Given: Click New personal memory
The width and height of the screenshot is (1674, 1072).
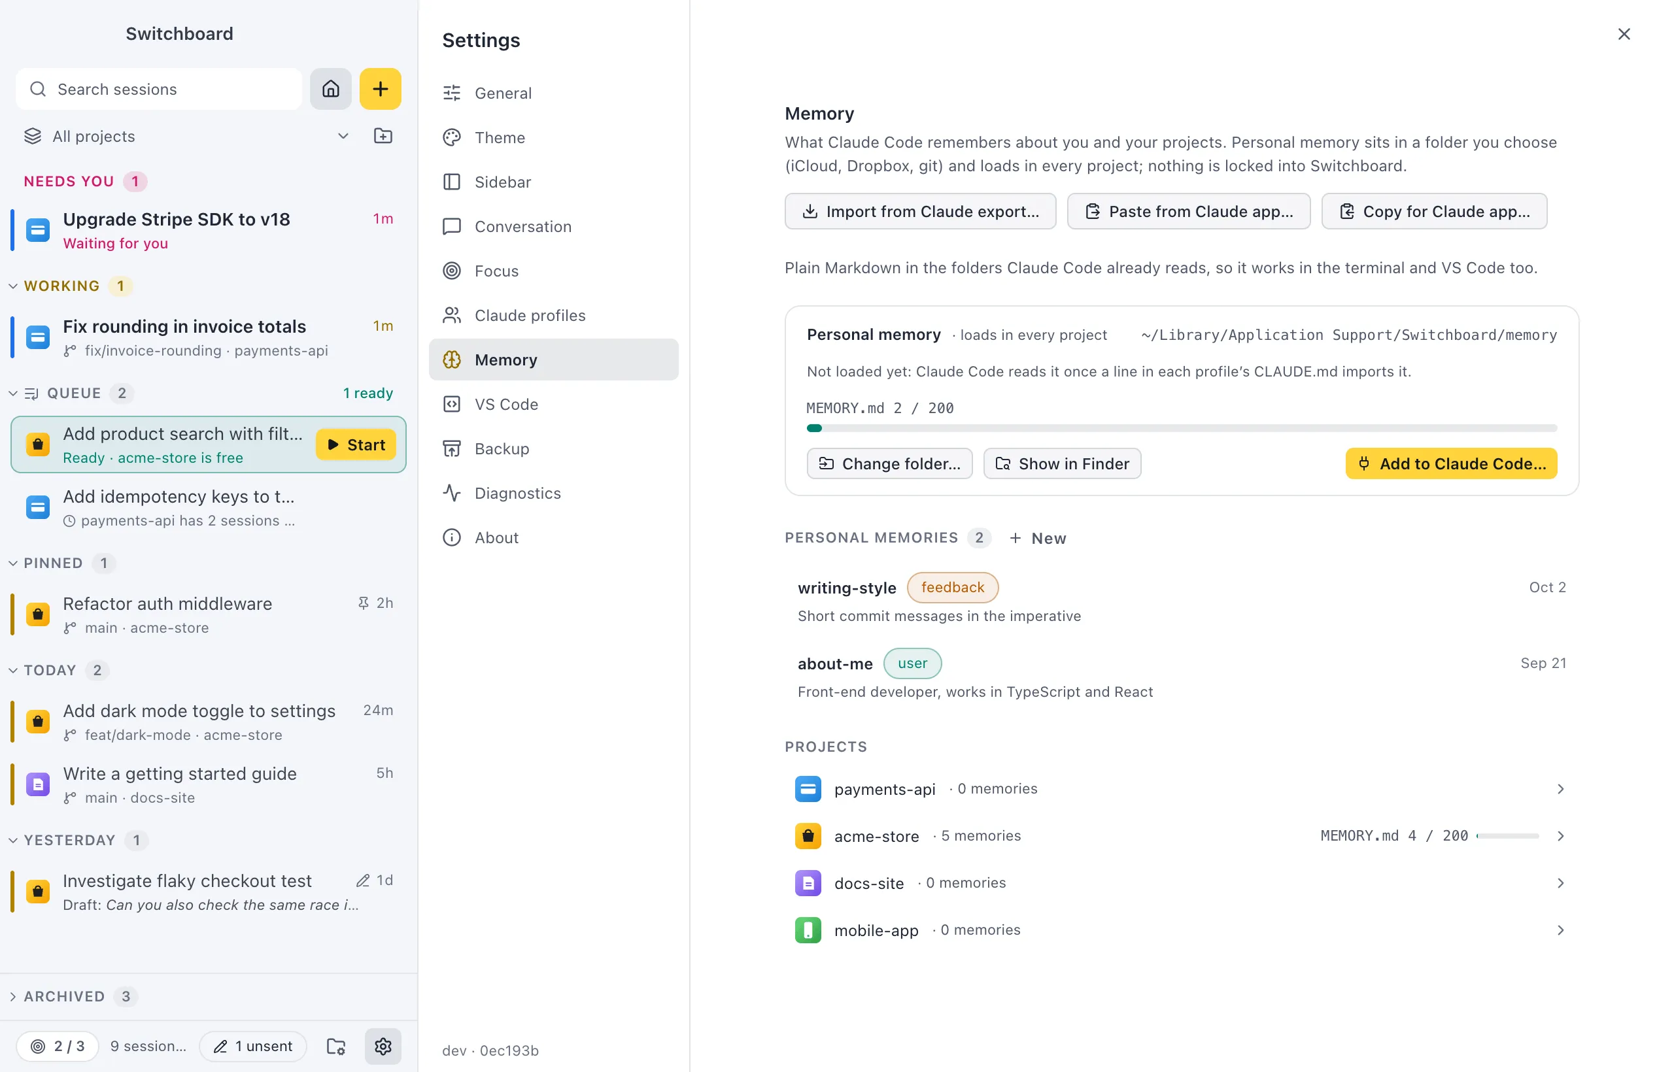Looking at the screenshot, I should pyautogui.click(x=1038, y=538).
